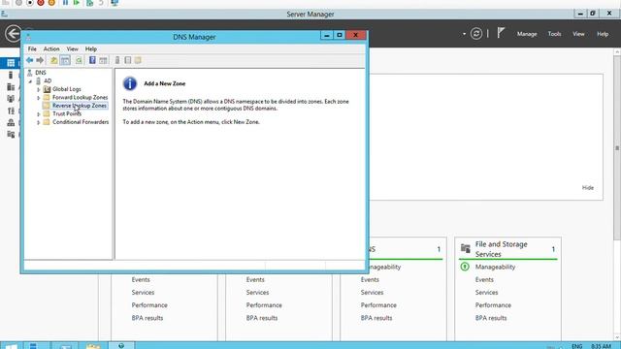Open Manageability in File and Storage Services tile
The width and height of the screenshot is (621, 349).
pyautogui.click(x=495, y=267)
